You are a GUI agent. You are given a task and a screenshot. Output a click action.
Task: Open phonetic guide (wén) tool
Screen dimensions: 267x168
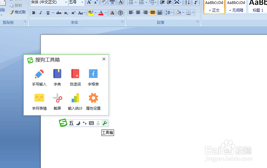[x=112, y=2]
